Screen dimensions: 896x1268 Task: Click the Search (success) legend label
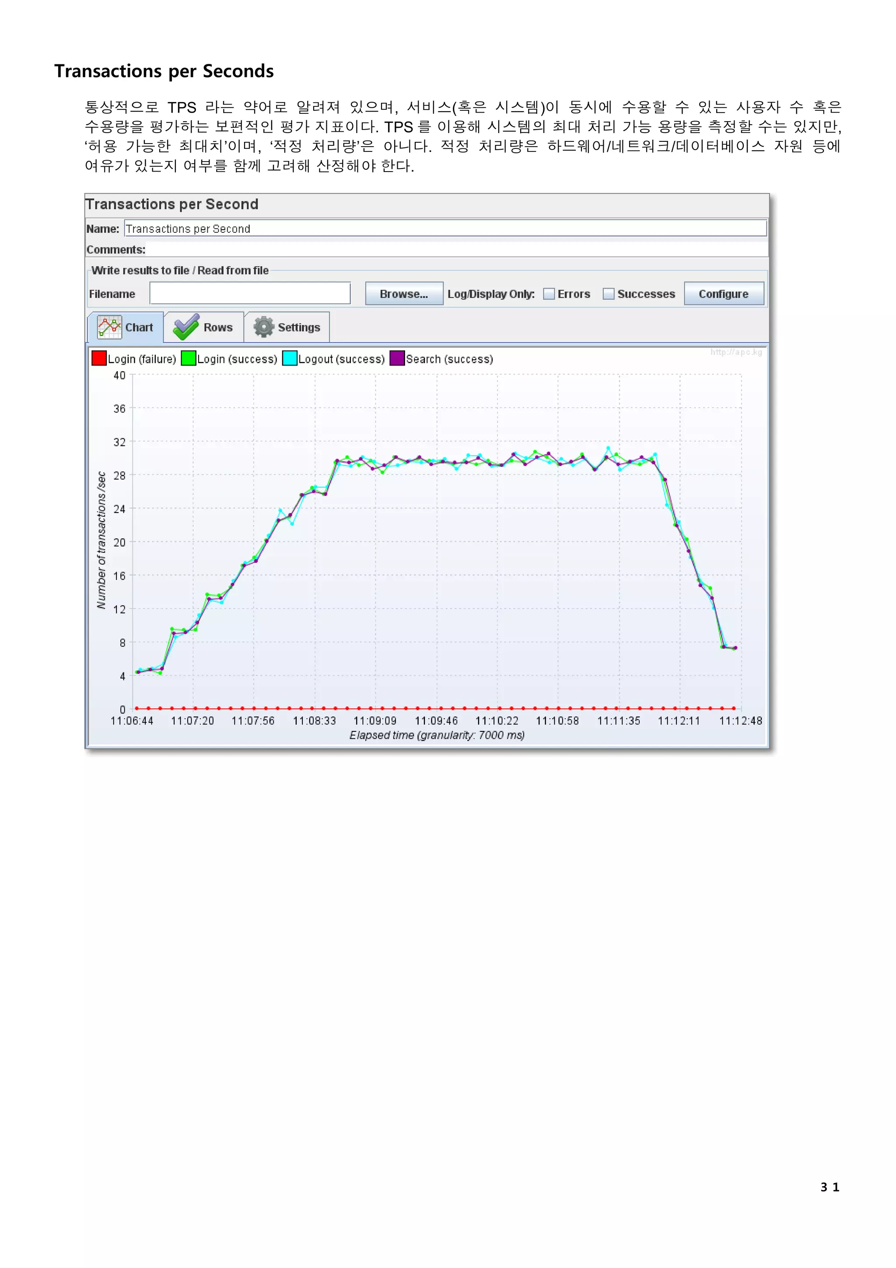(x=449, y=359)
